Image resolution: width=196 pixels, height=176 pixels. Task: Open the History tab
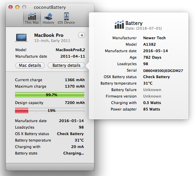click(48, 18)
